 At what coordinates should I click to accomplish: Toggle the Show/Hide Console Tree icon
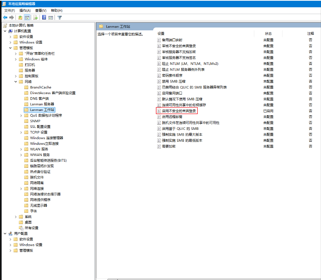point(28,17)
